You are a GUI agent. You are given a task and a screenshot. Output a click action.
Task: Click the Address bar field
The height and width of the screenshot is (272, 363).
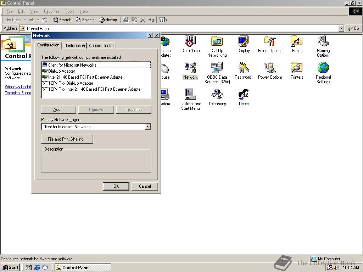(x=179, y=28)
